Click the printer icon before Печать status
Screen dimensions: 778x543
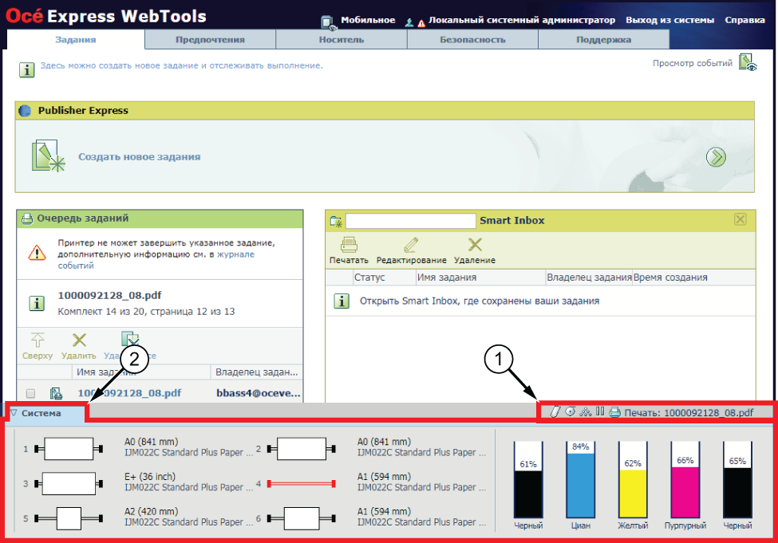pos(614,412)
